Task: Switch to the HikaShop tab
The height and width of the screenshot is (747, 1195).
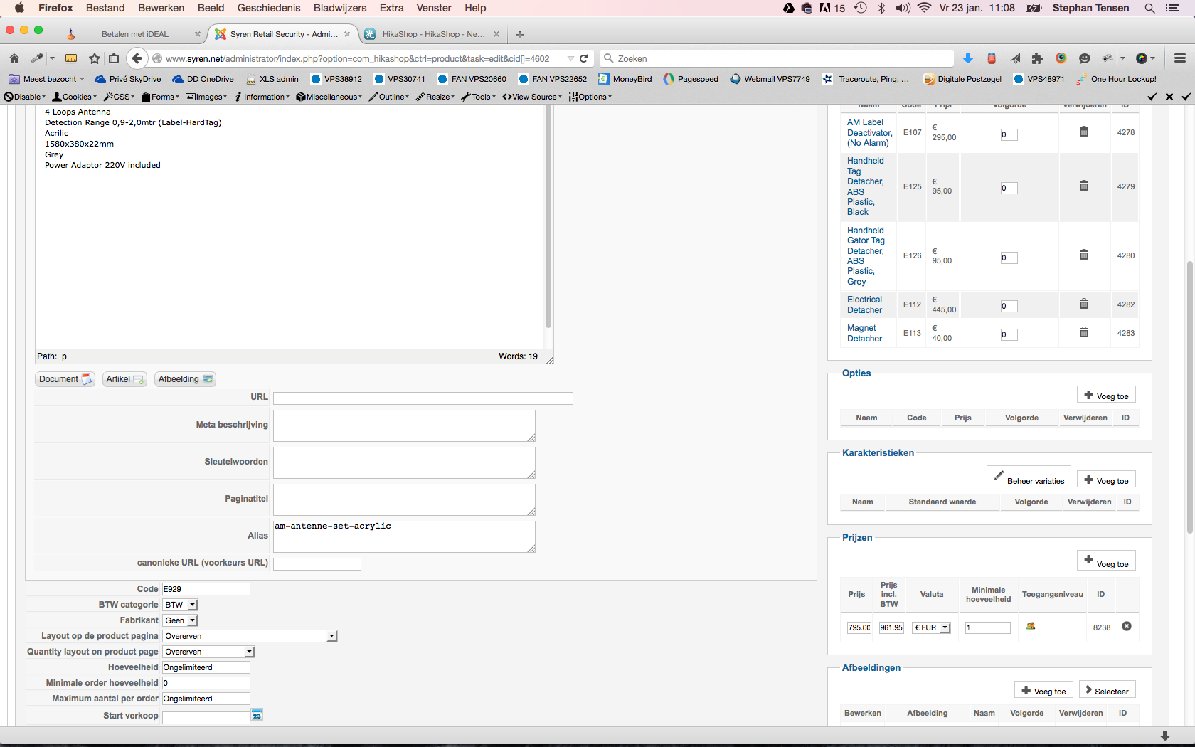Action: click(x=433, y=34)
